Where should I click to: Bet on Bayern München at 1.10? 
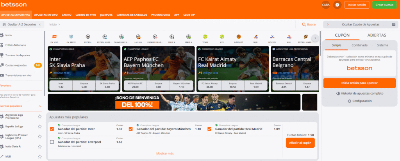pos(182,85)
